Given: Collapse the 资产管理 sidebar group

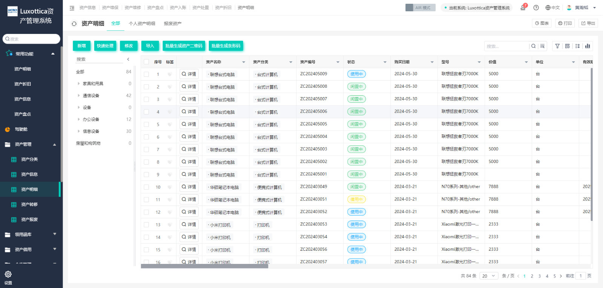Looking at the screenshot, I should coord(54,145).
